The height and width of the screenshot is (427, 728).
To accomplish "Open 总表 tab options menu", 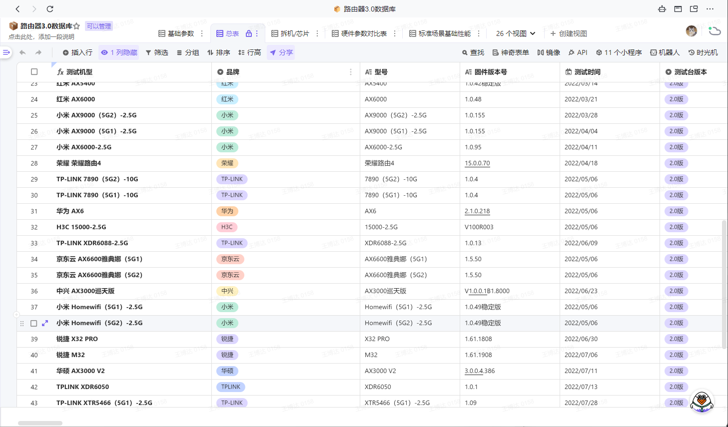I will pos(257,33).
